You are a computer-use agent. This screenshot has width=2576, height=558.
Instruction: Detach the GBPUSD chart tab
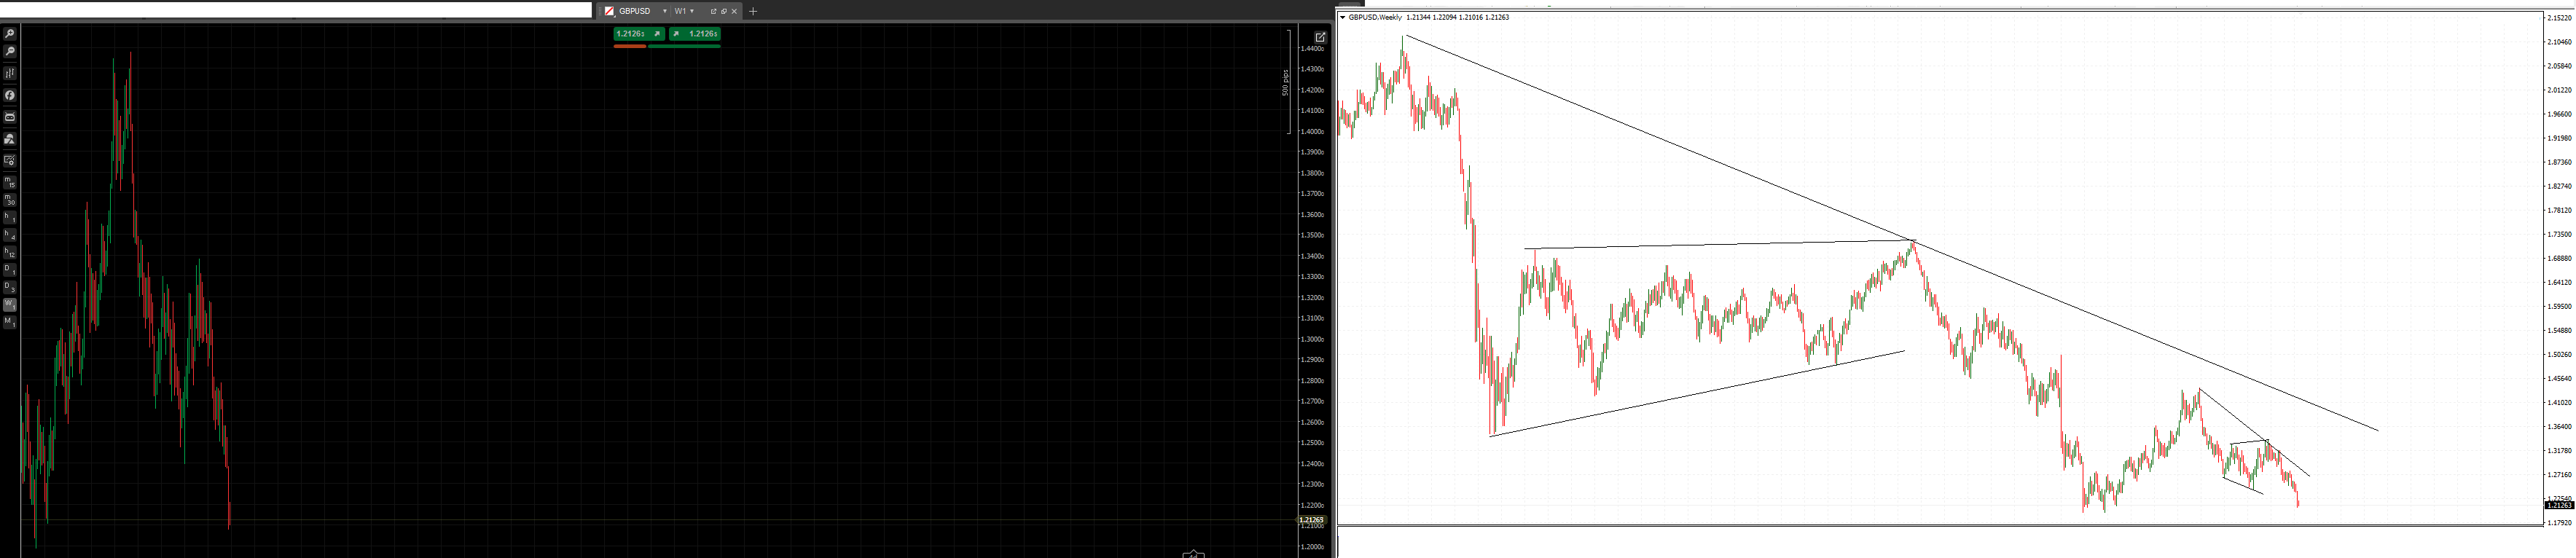coord(714,11)
